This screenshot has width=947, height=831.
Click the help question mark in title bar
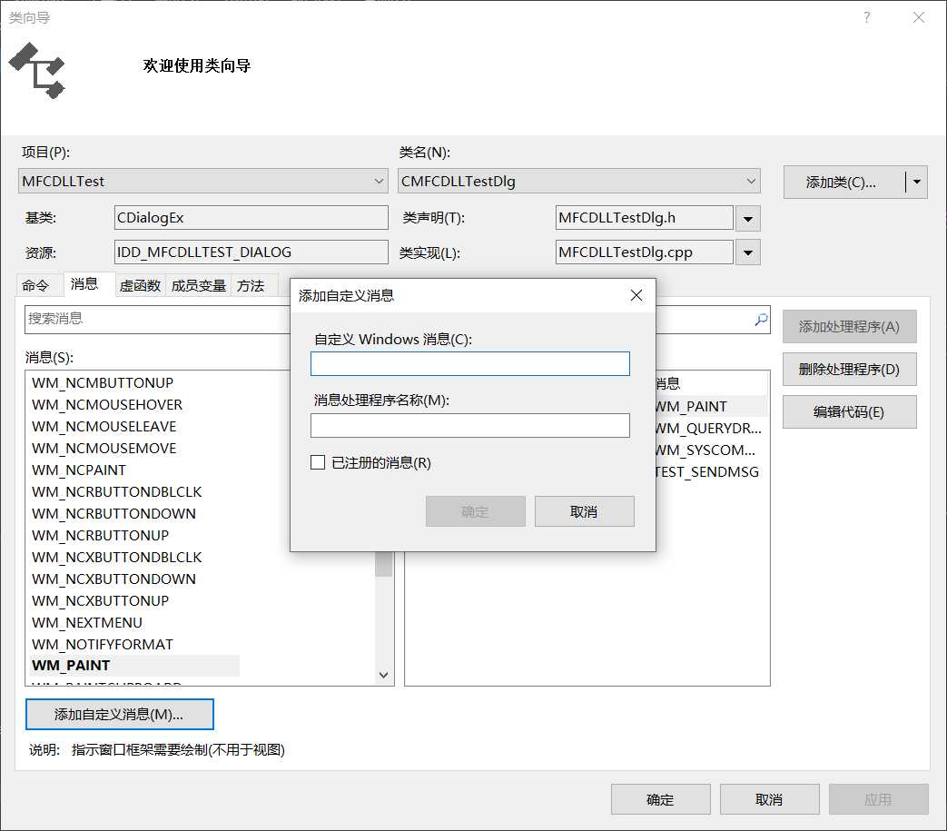pyautogui.click(x=867, y=17)
